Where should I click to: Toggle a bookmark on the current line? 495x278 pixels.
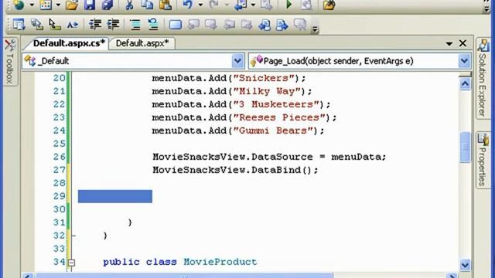[x=176, y=24]
